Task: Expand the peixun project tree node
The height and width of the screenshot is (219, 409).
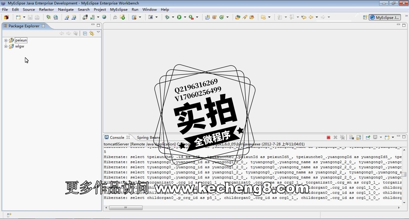Action: 6,40
